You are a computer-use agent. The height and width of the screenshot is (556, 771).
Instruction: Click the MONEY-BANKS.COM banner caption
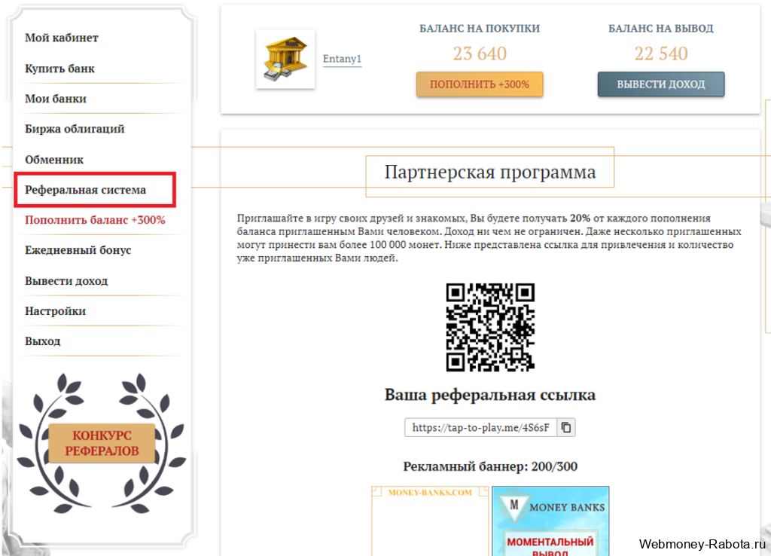tap(430, 493)
